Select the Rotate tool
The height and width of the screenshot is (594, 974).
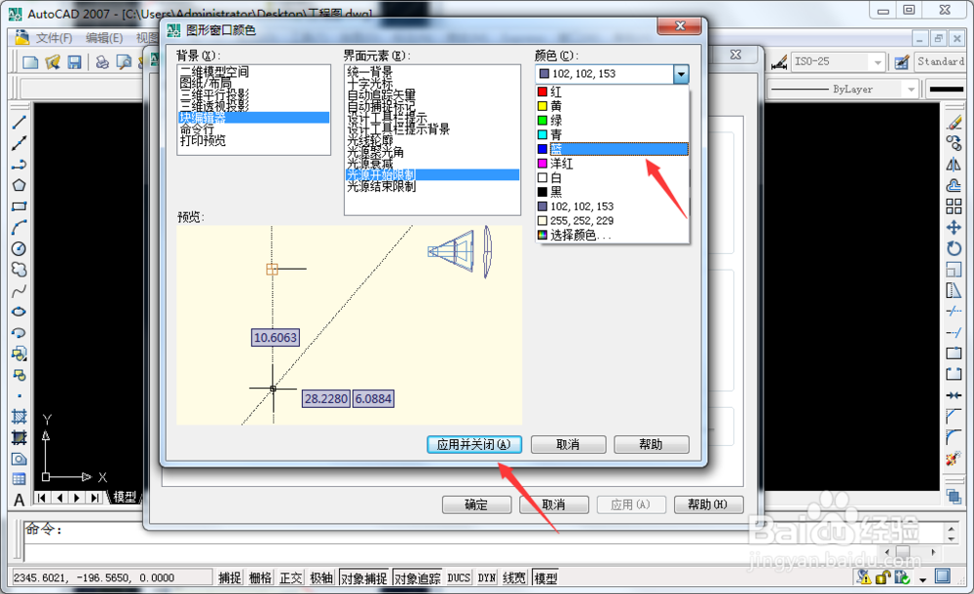pos(954,248)
